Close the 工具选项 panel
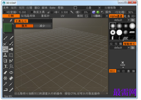 coord(51,18)
